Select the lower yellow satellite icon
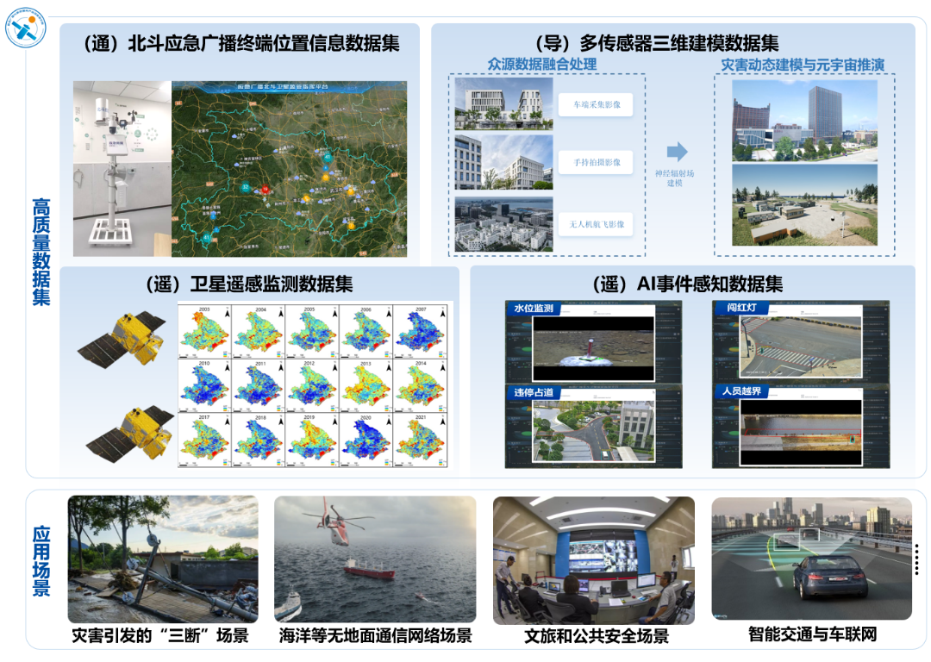This screenshot has height=662, width=931. (x=129, y=434)
